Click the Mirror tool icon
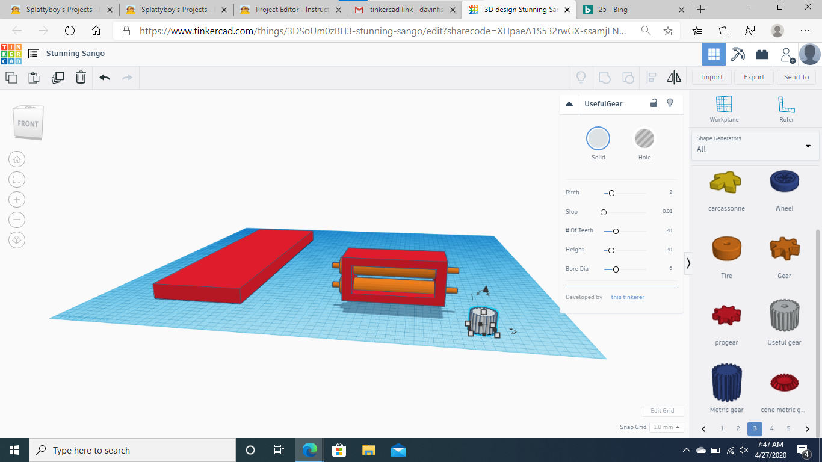The height and width of the screenshot is (462, 822). click(674, 77)
